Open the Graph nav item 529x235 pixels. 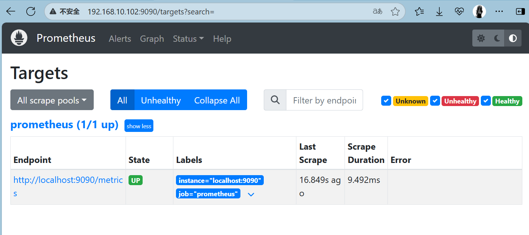[152, 38]
